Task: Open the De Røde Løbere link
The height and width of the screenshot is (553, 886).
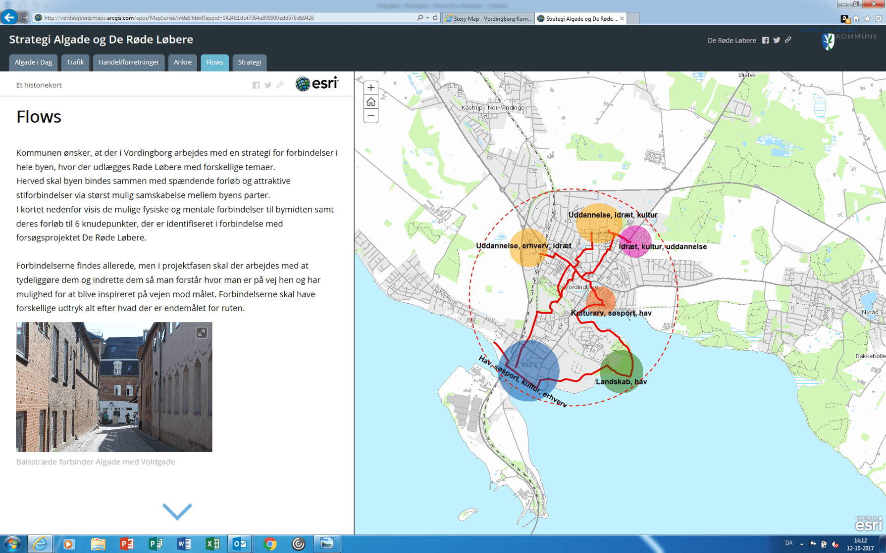Action: point(731,41)
